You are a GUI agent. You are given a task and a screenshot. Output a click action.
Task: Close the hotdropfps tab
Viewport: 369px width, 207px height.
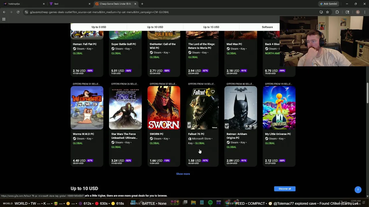point(44,4)
